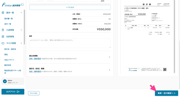Expand the 入金管理 menu chevron
The width and height of the screenshot is (180, 97).
pos(21,30)
